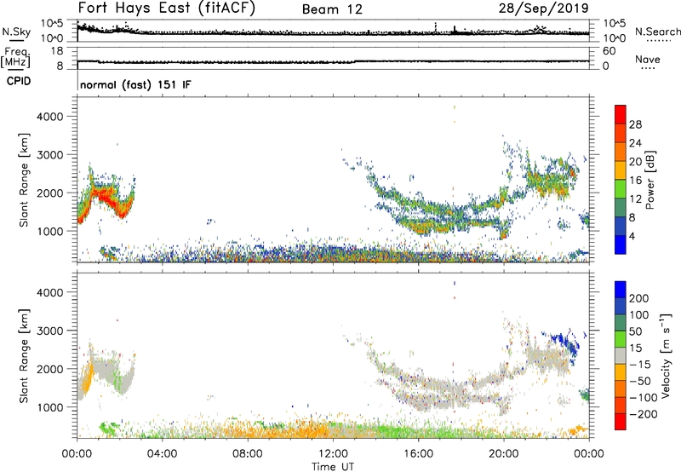Click the '1000' tick of the velocity plot
The height and width of the screenshot is (472, 681).
pyautogui.click(x=50, y=407)
